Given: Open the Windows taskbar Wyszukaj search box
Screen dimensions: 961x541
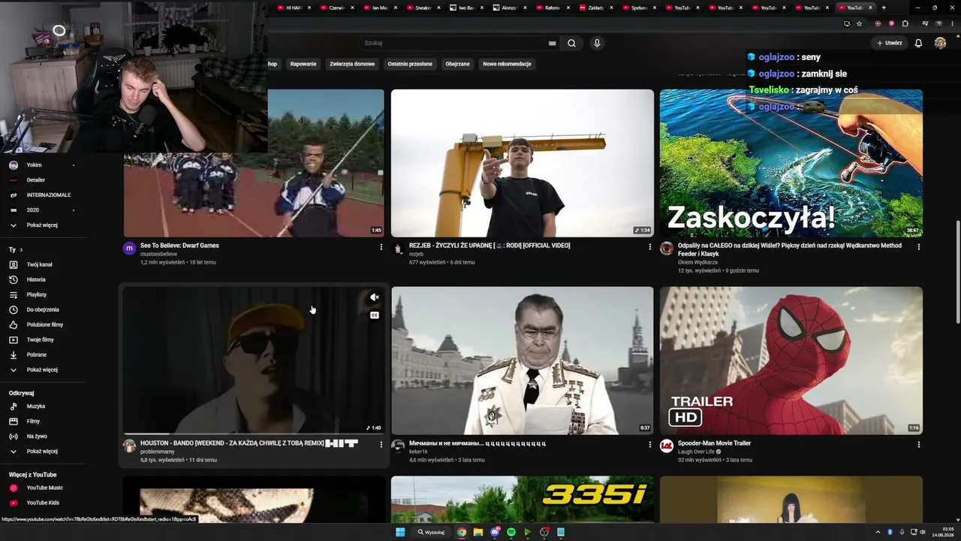Looking at the screenshot, I should point(431,532).
